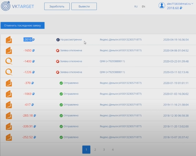
Task: Click the date 2018-12-30 06:58:38
Action: tap(176, 116)
